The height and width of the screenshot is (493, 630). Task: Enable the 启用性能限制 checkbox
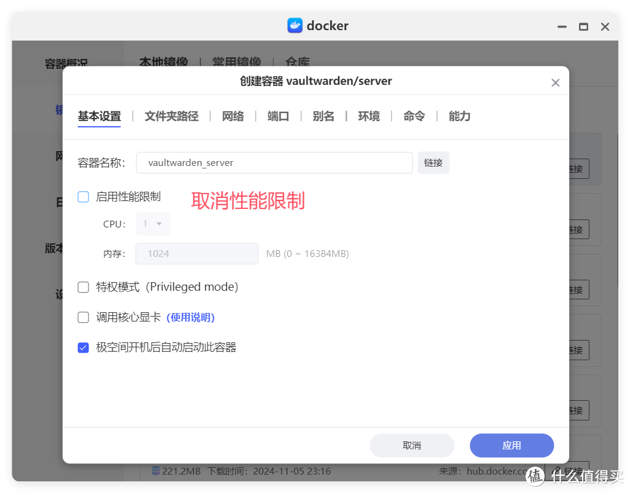(84, 197)
